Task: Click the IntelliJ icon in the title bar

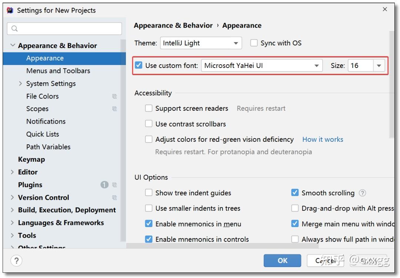Action: point(10,10)
